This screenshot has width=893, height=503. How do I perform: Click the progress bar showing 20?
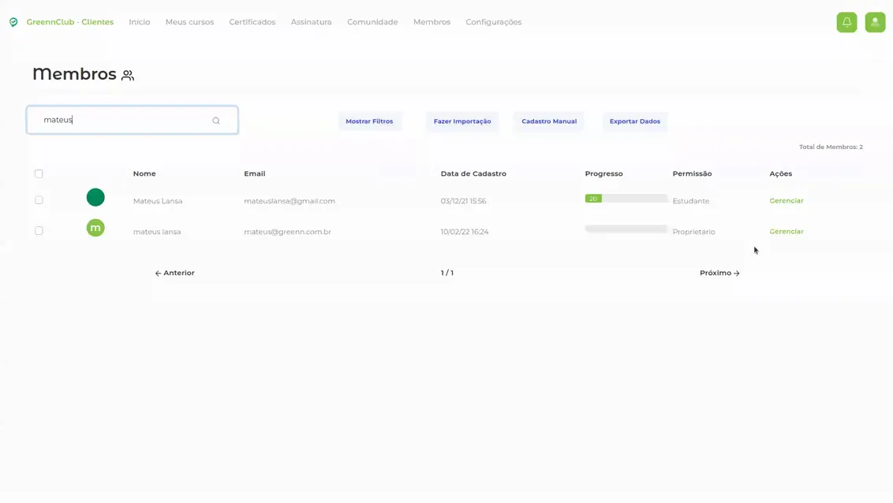click(x=626, y=199)
